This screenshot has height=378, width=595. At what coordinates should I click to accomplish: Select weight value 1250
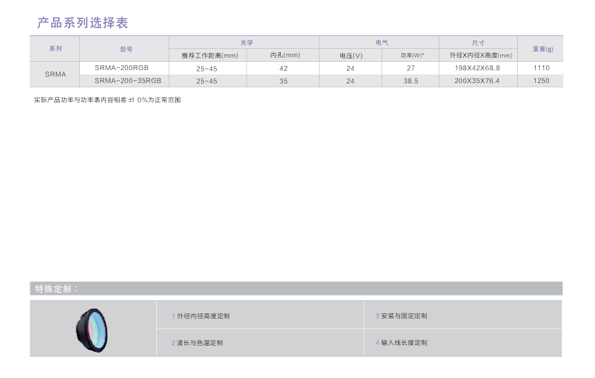[541, 80]
